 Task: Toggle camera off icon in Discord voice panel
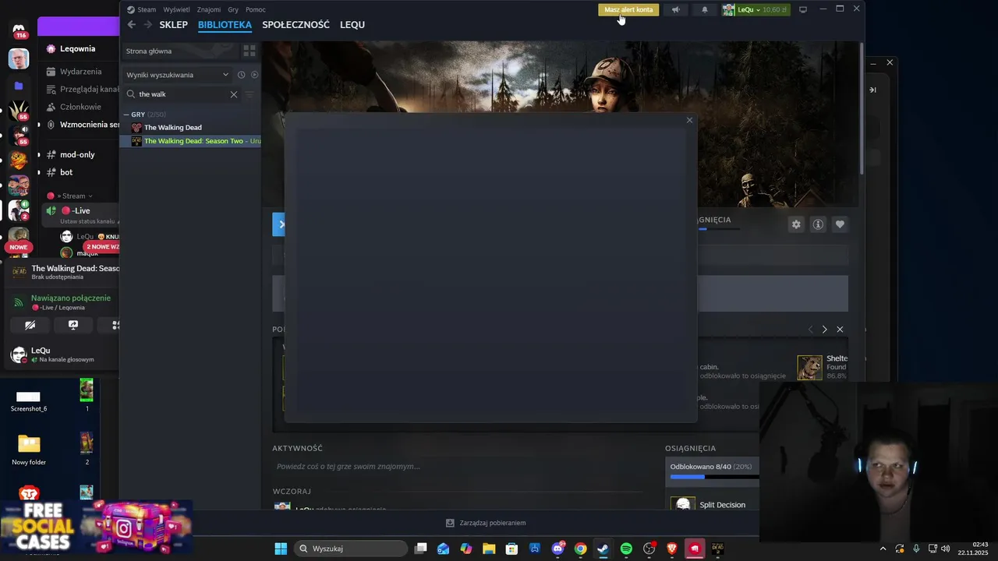30,326
